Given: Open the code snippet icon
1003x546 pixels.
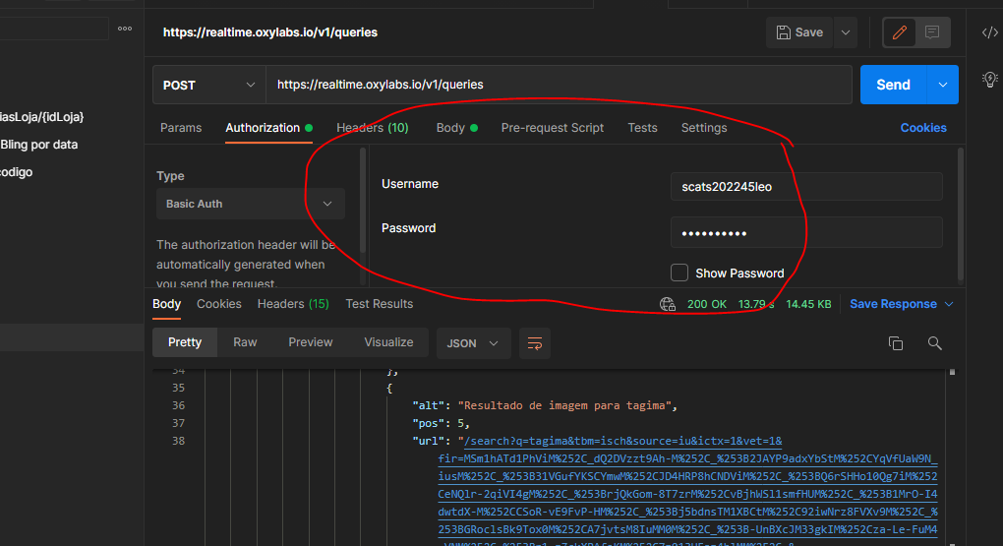Looking at the screenshot, I should click(989, 32).
